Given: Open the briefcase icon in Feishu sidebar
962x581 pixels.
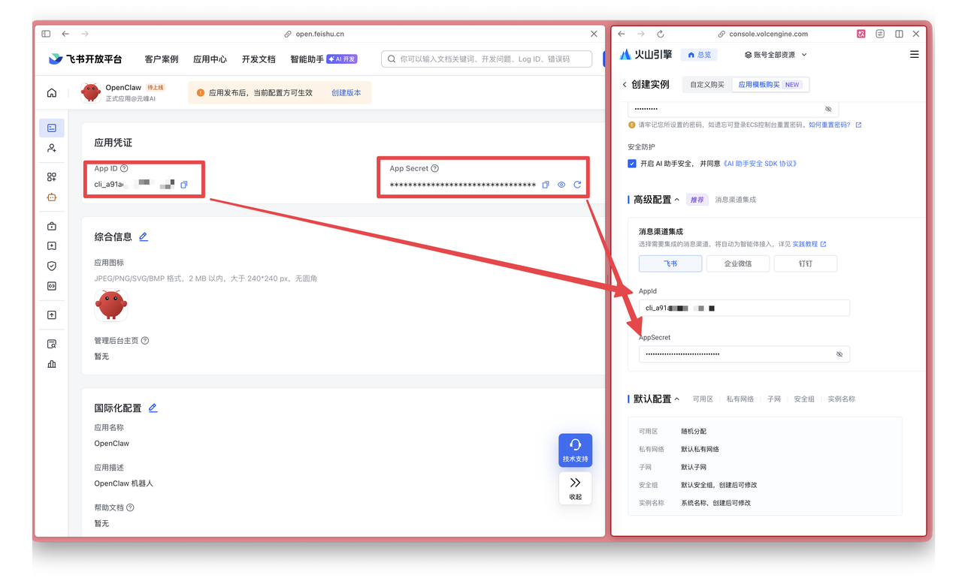Looking at the screenshot, I should pyautogui.click(x=52, y=226).
